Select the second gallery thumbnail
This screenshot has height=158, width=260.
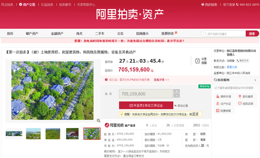[x=33, y=134]
